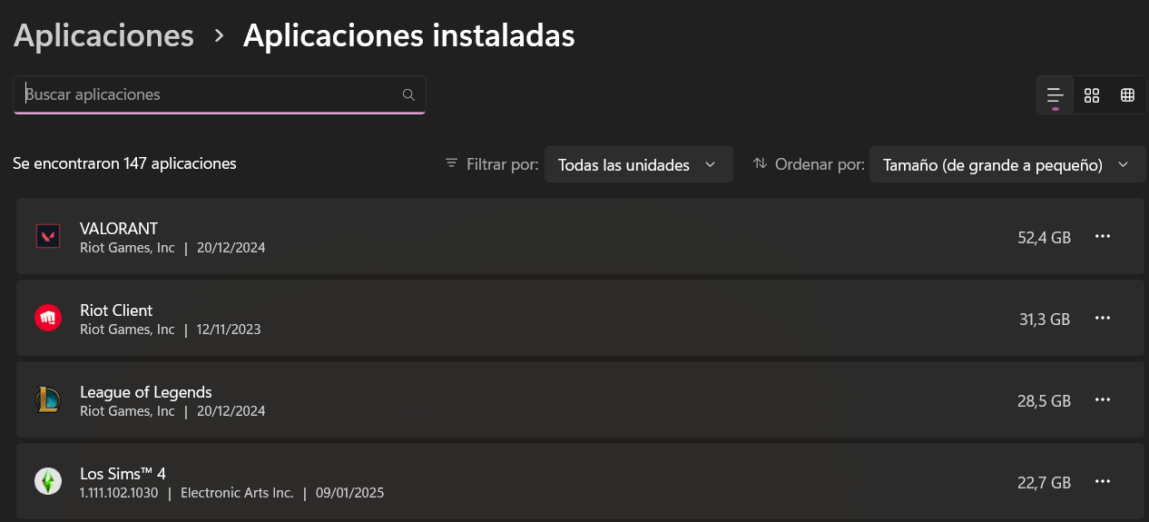This screenshot has width=1149, height=522.
Task: Click the Los Sims 4 icon
Action: coord(48,481)
